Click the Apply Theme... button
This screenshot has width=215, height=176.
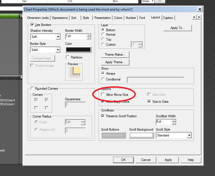coord(115,62)
